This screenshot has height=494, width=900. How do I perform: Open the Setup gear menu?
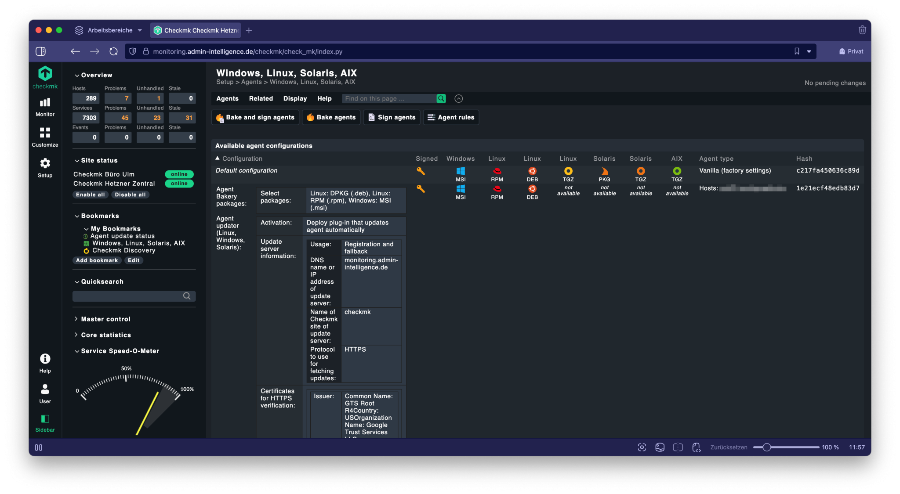(45, 168)
